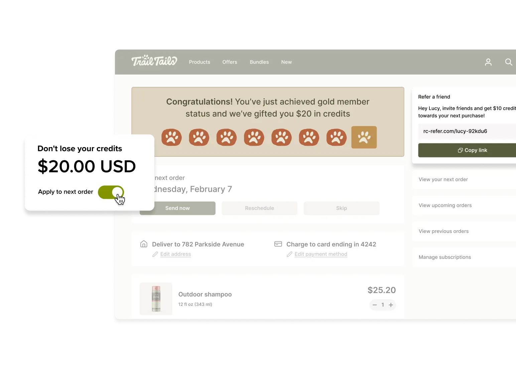Open the Offers menu item
Viewport: 516px width, 369px height.
(230, 62)
